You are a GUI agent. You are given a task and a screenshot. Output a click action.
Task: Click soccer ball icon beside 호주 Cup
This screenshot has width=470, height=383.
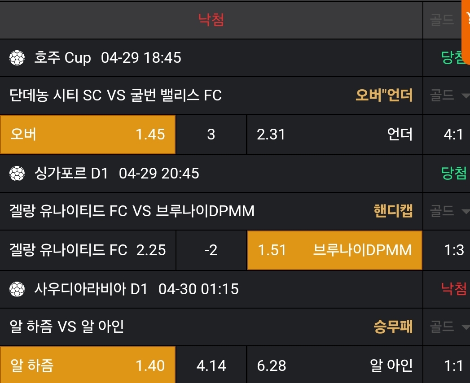17,57
